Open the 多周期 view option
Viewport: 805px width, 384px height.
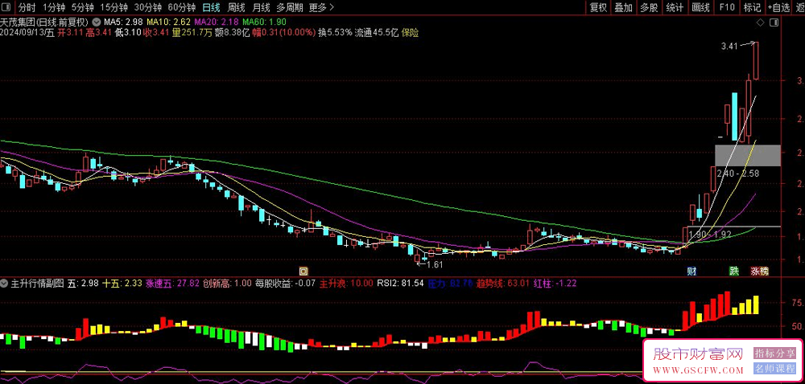point(289,8)
